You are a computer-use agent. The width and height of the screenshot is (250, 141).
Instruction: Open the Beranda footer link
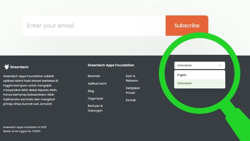tap(94, 76)
